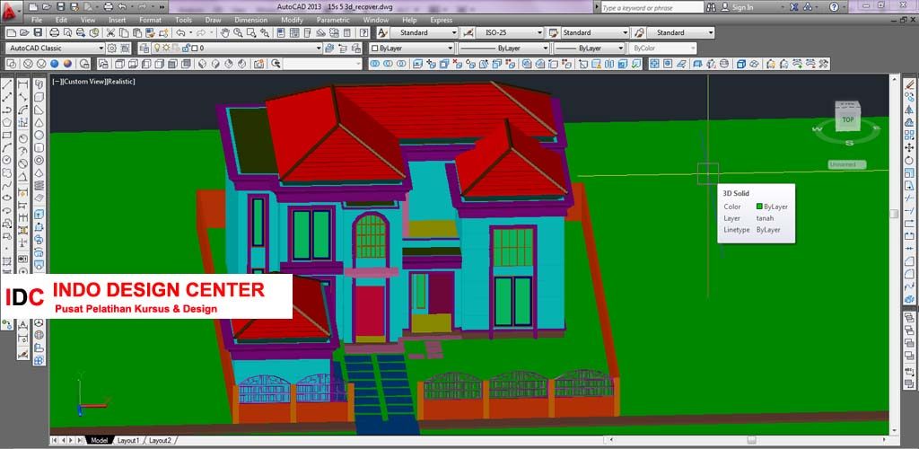Open the File menu

coord(36,20)
